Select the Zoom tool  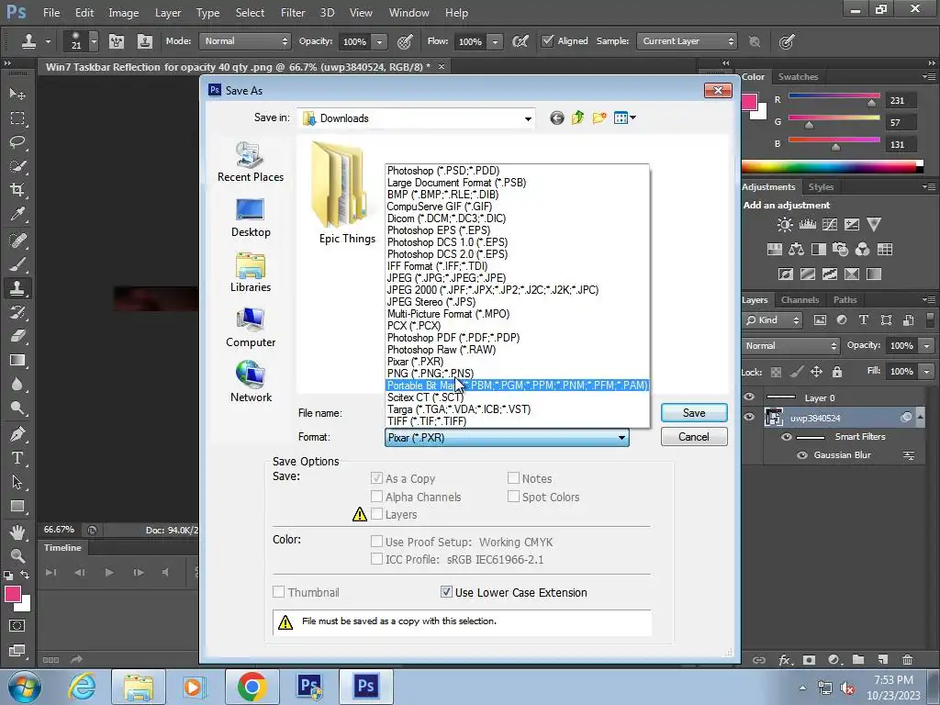[x=17, y=555]
